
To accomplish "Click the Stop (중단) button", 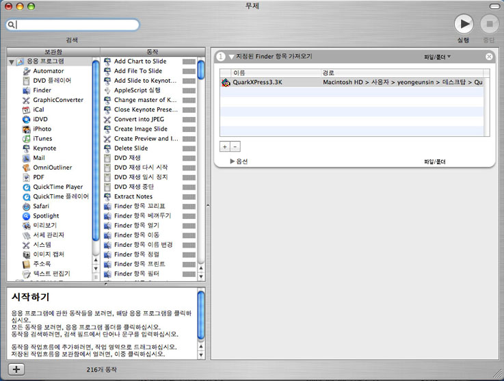I will point(488,24).
